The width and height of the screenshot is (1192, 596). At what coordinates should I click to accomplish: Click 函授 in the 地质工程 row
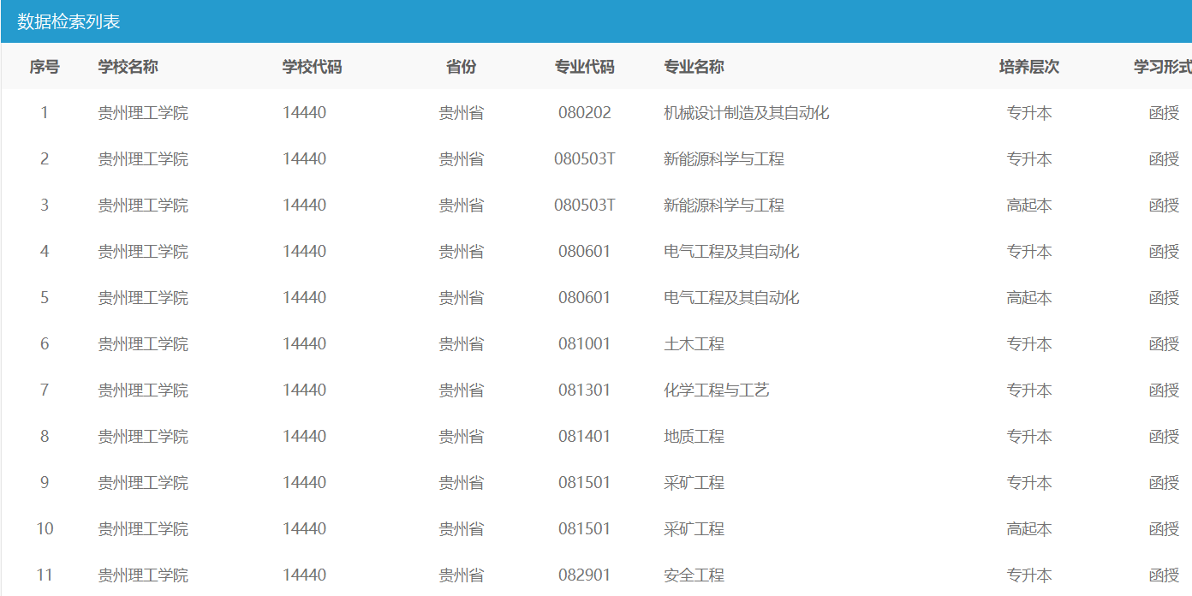pos(1164,437)
